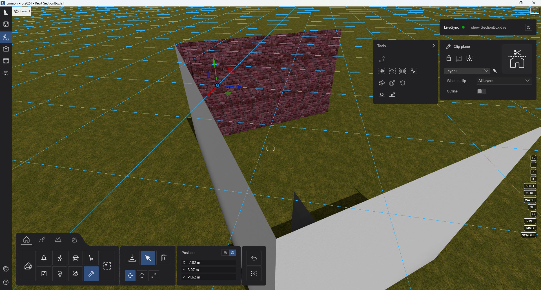Toggle Layer 1 visibility eye at top left
The image size is (541, 290).
pyautogui.click(x=17, y=11)
